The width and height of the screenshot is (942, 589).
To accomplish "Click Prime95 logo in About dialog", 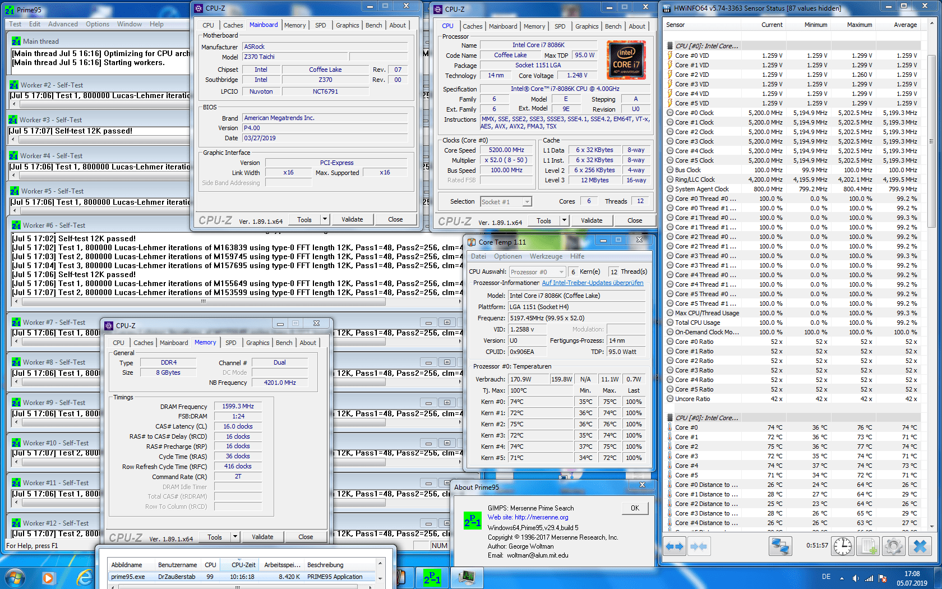I will pos(472,521).
